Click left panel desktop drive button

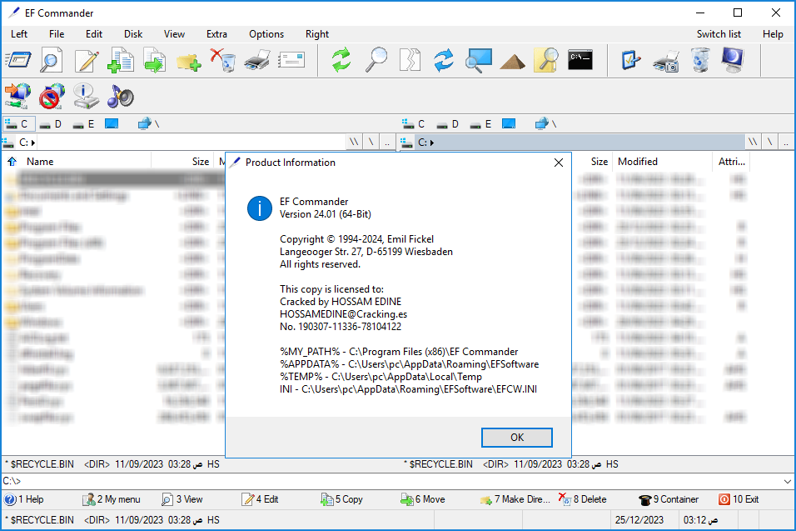112,124
